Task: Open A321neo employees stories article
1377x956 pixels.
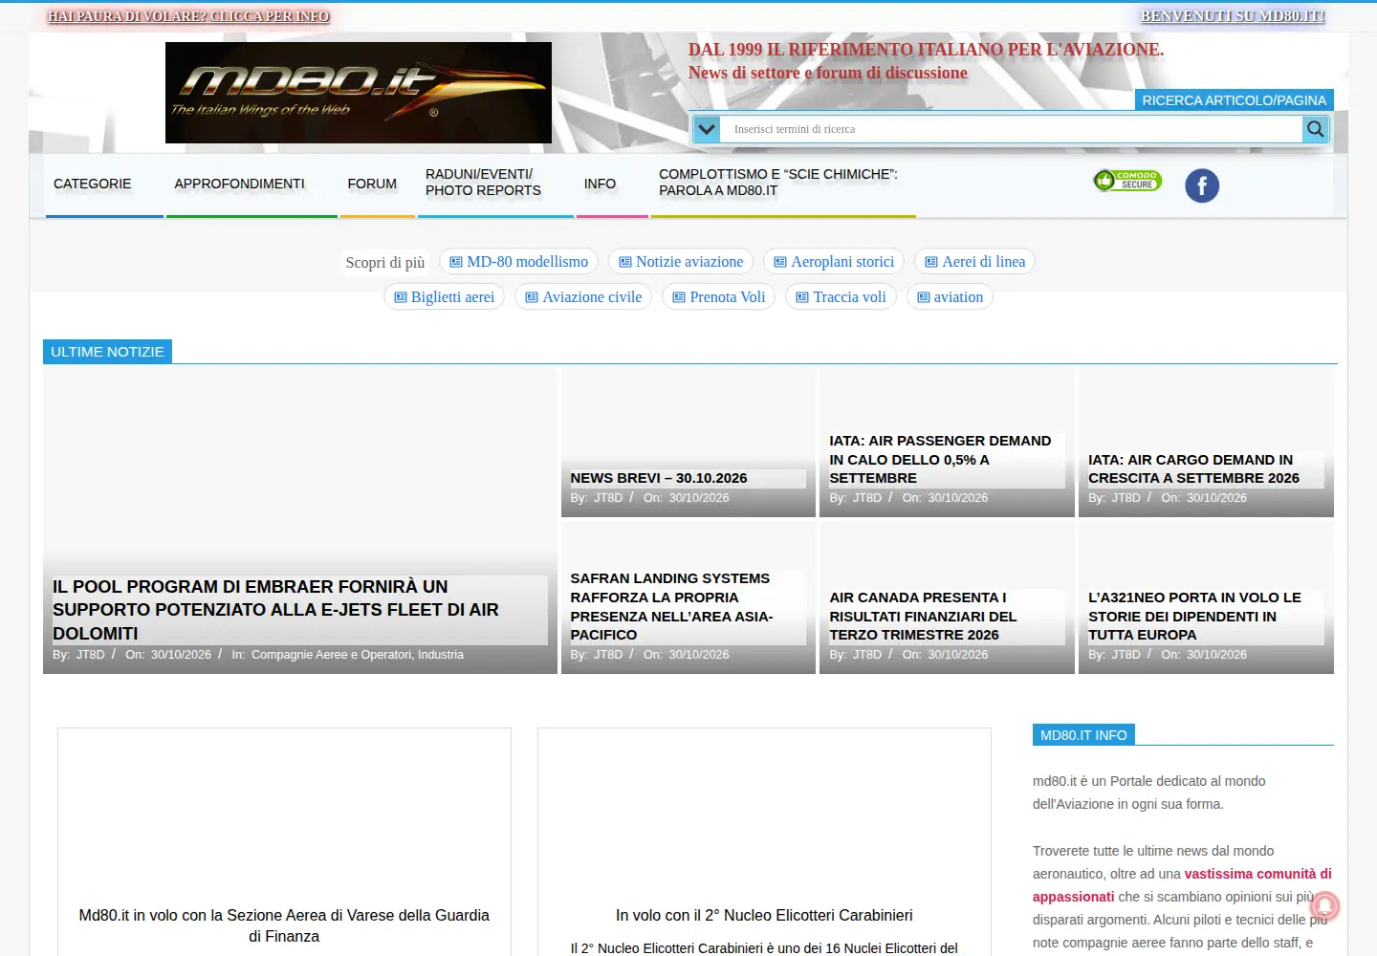Action: (x=1194, y=617)
